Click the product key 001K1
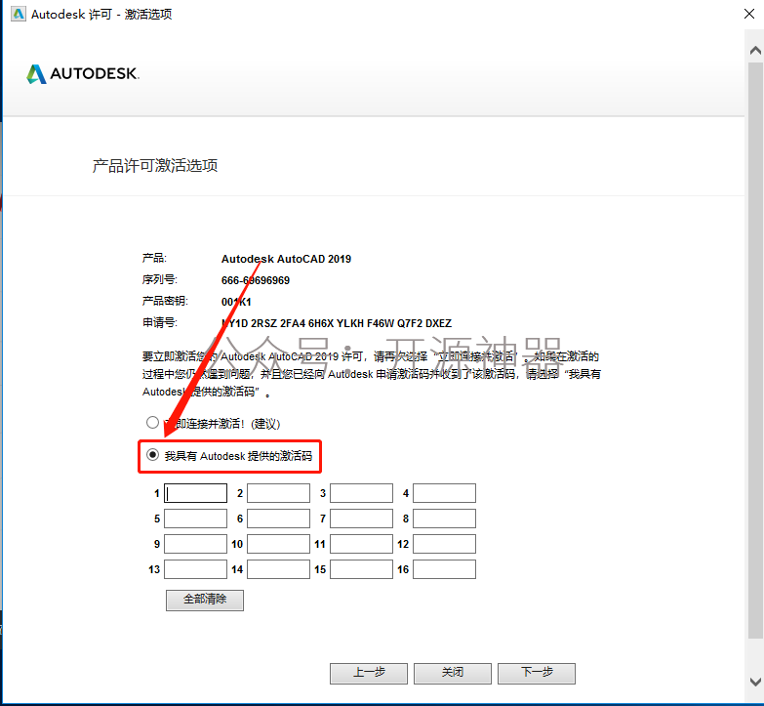The height and width of the screenshot is (706, 764). [x=236, y=302]
